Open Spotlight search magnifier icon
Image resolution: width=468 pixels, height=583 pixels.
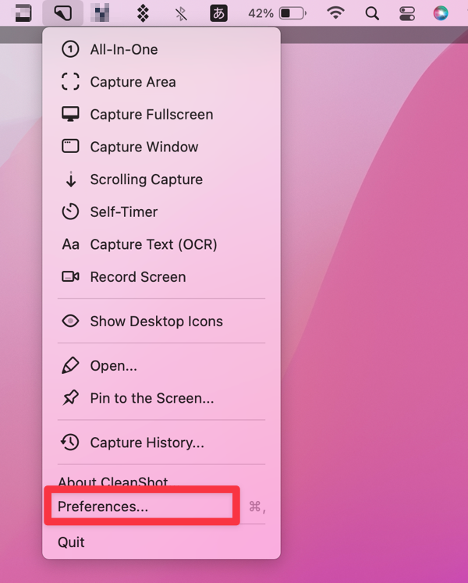372,13
